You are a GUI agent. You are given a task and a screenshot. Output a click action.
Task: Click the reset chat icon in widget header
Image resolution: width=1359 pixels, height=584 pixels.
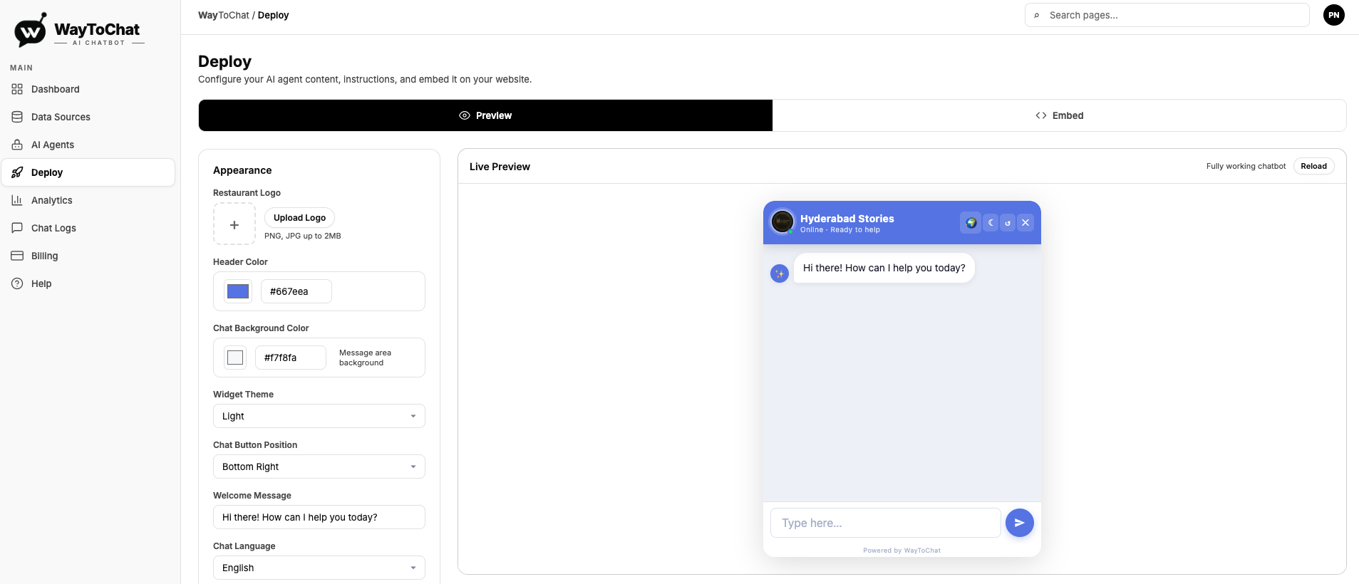pyautogui.click(x=1008, y=223)
